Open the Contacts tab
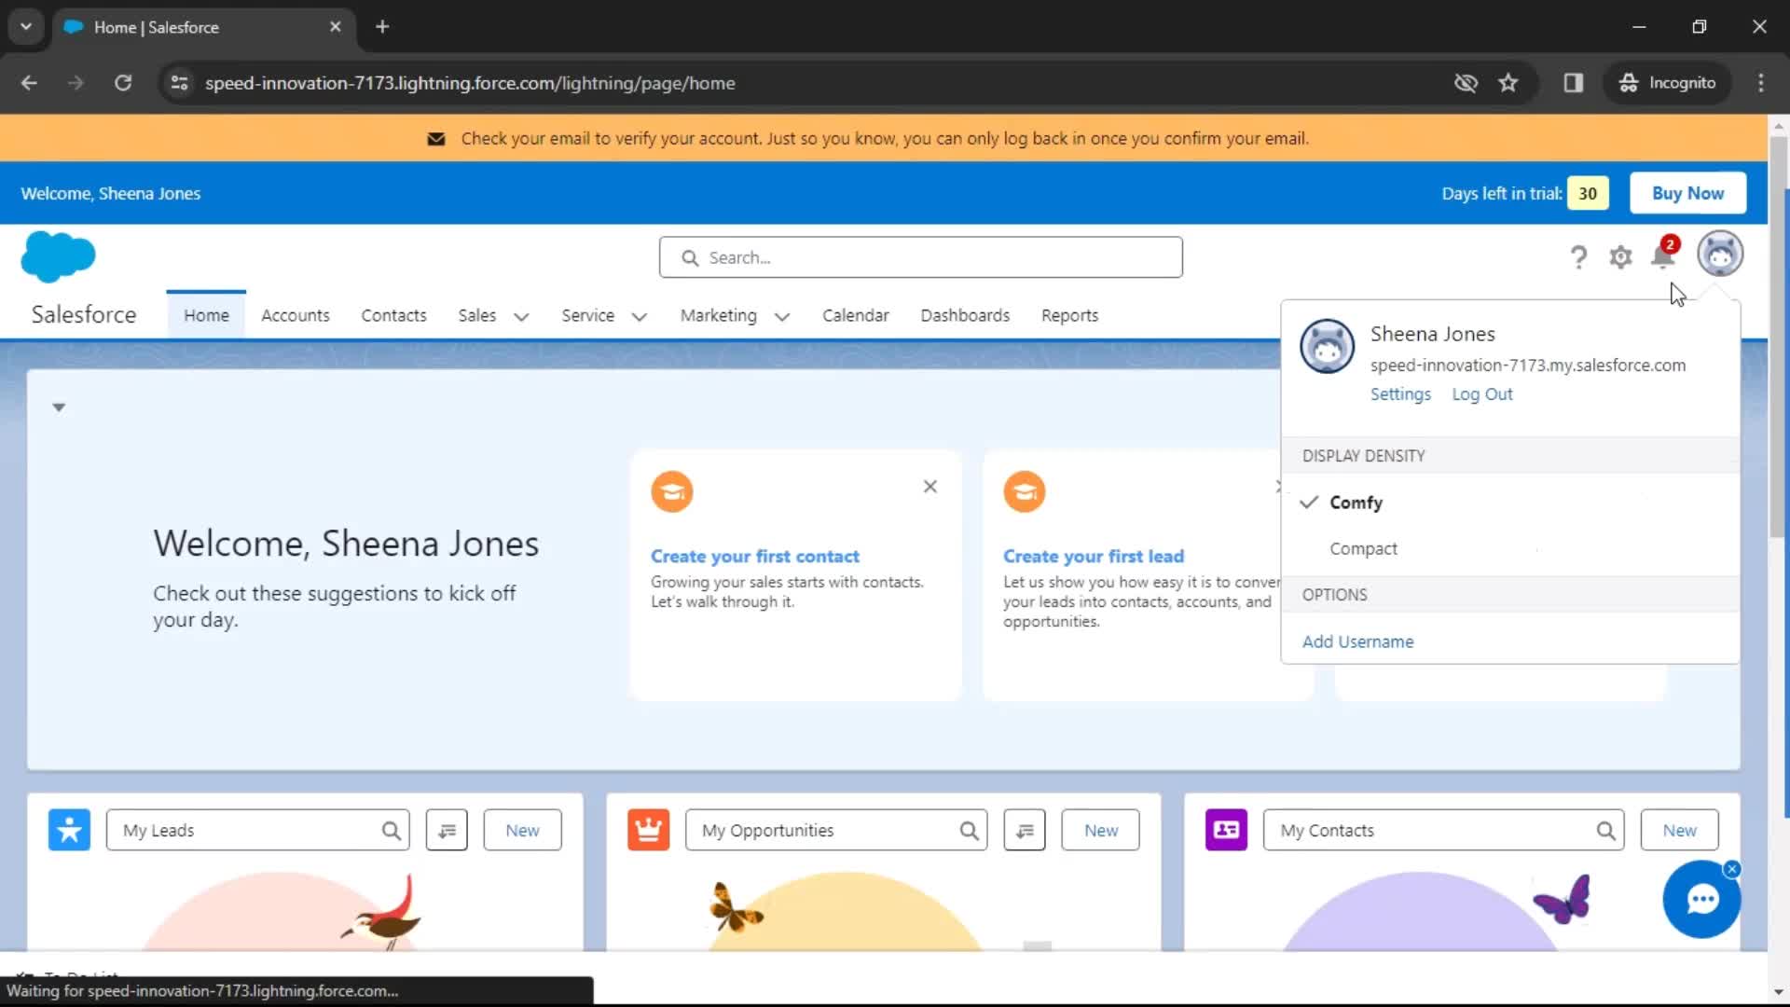 pyautogui.click(x=393, y=315)
